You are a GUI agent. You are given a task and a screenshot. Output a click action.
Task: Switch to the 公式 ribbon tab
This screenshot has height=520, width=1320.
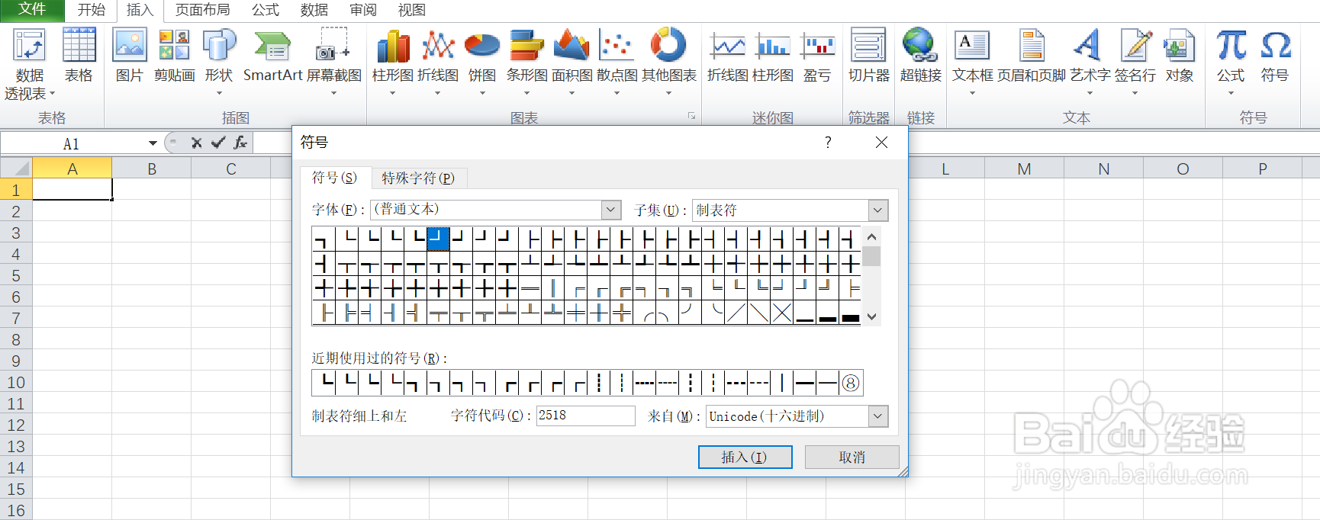coord(266,10)
